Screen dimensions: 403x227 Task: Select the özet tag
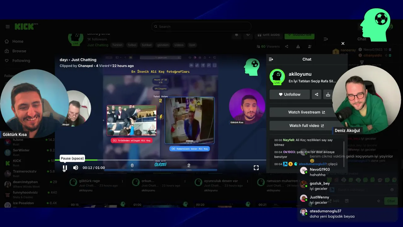[x=192, y=45]
